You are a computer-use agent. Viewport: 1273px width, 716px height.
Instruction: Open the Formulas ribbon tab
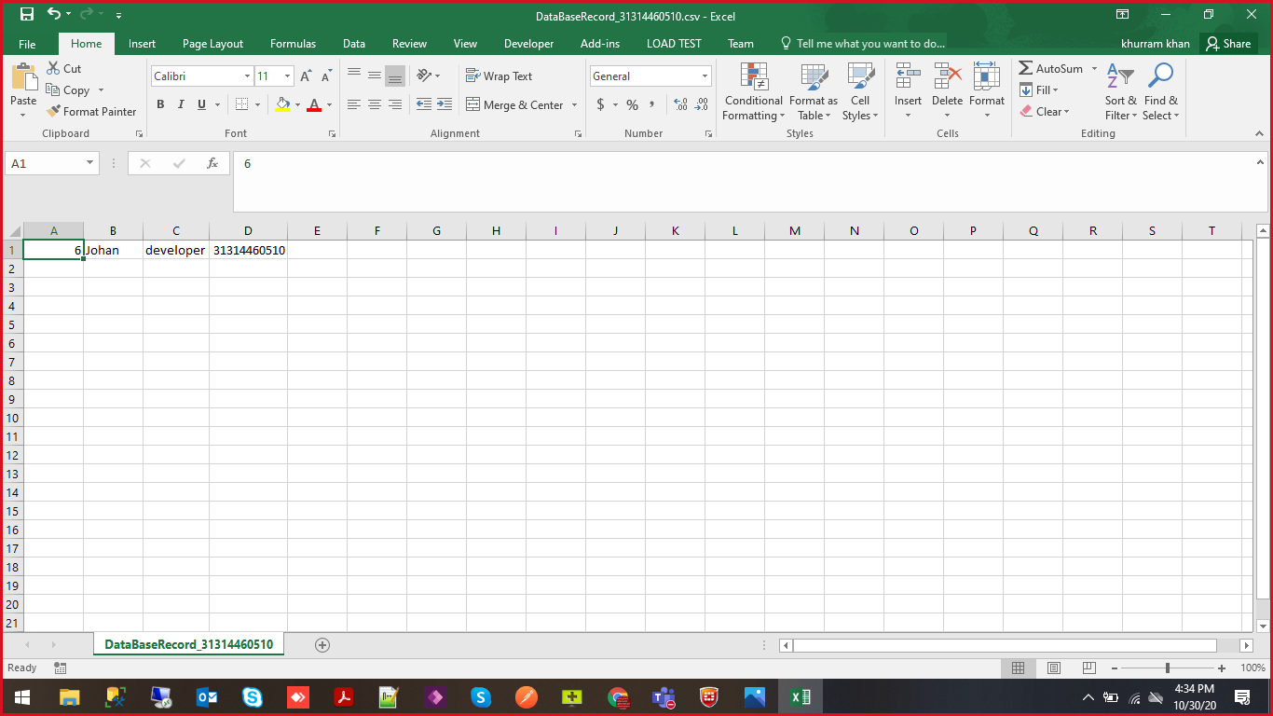(x=293, y=44)
